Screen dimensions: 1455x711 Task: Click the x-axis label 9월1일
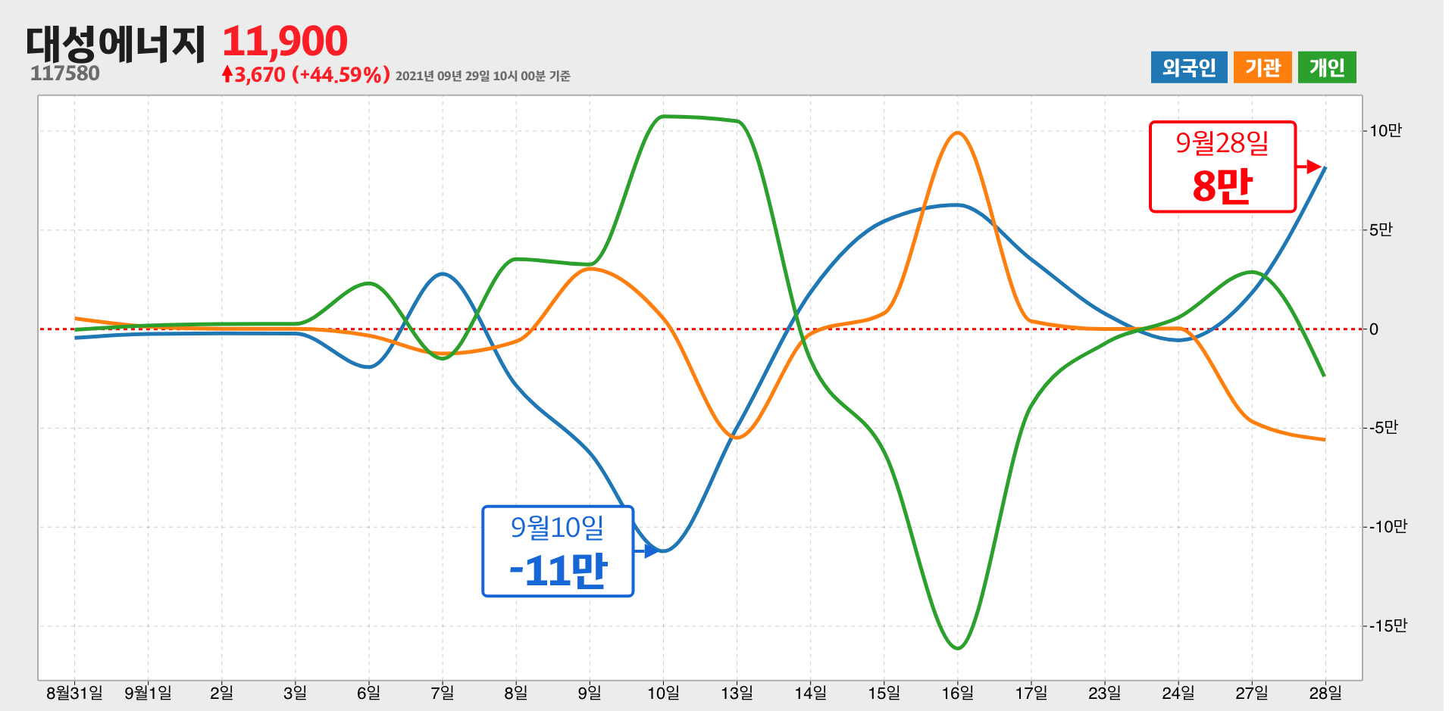(148, 693)
